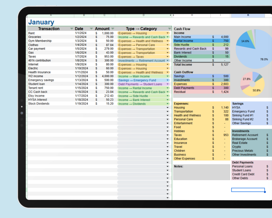Select the 'Brokerage Account' investments row
The width and height of the screenshot is (272, 218).
point(251,139)
